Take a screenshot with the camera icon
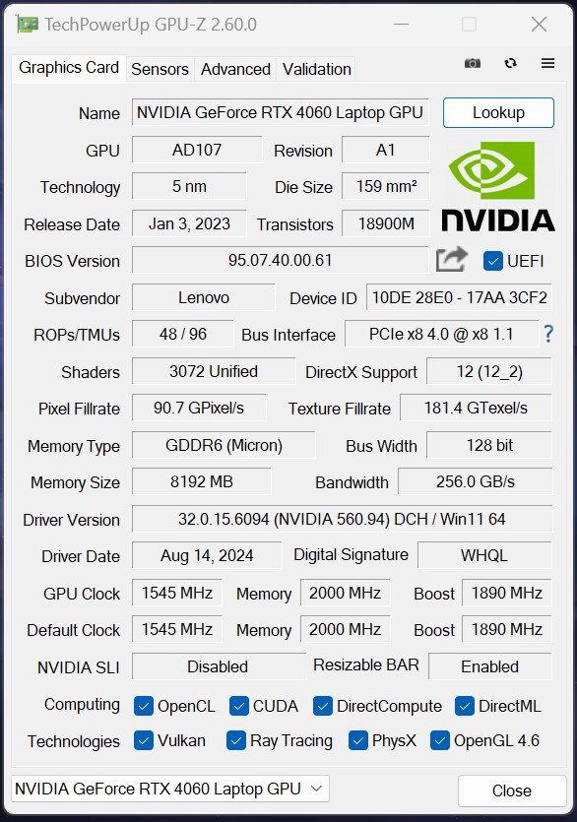Screen dimensions: 577x822 pos(472,63)
